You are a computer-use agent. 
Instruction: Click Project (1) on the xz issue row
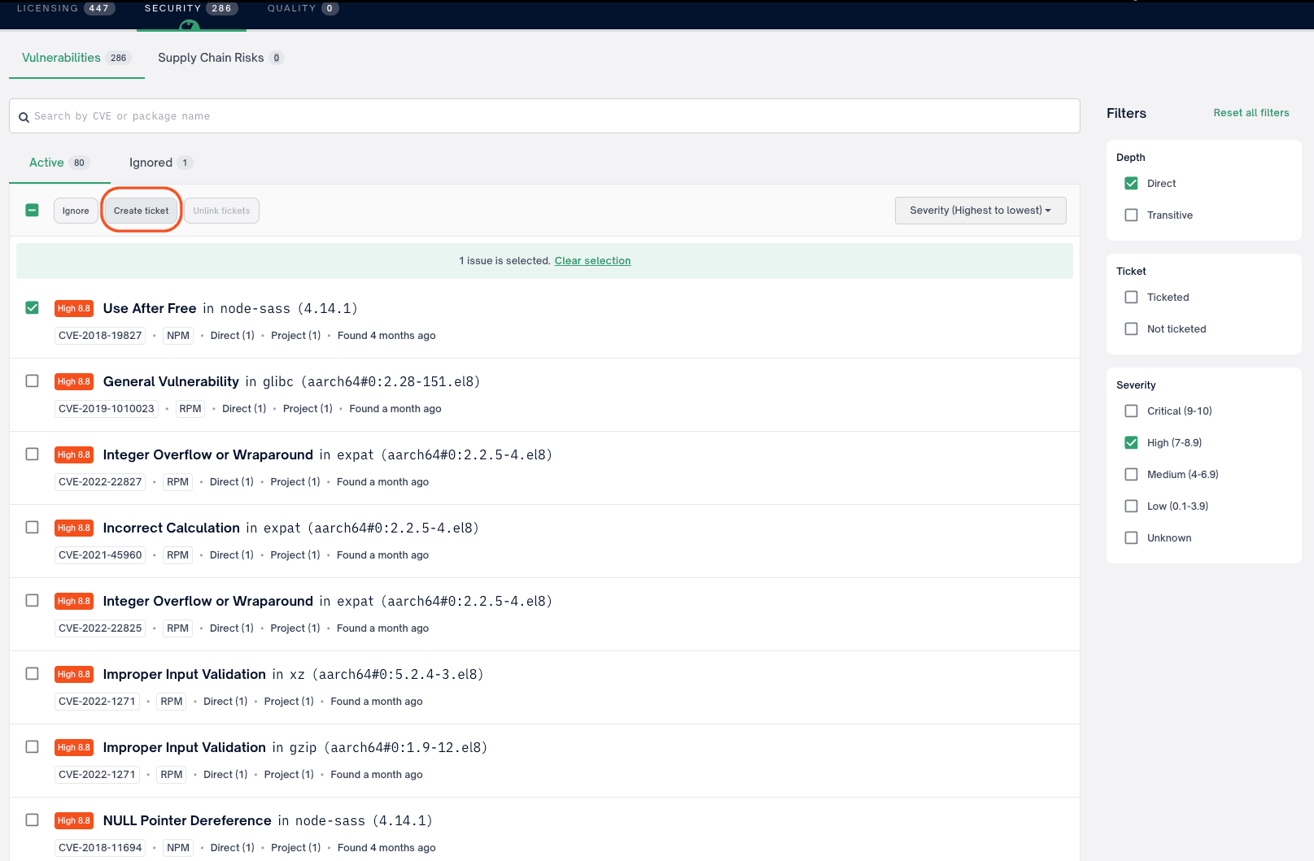[x=289, y=702]
